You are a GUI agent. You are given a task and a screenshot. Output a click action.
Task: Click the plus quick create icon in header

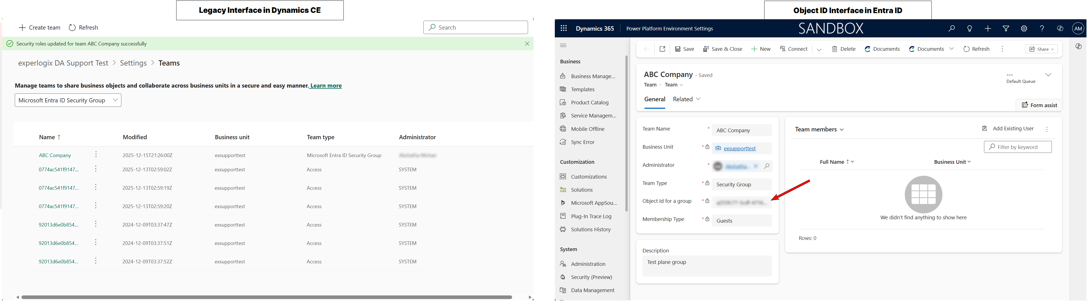pyautogui.click(x=988, y=29)
